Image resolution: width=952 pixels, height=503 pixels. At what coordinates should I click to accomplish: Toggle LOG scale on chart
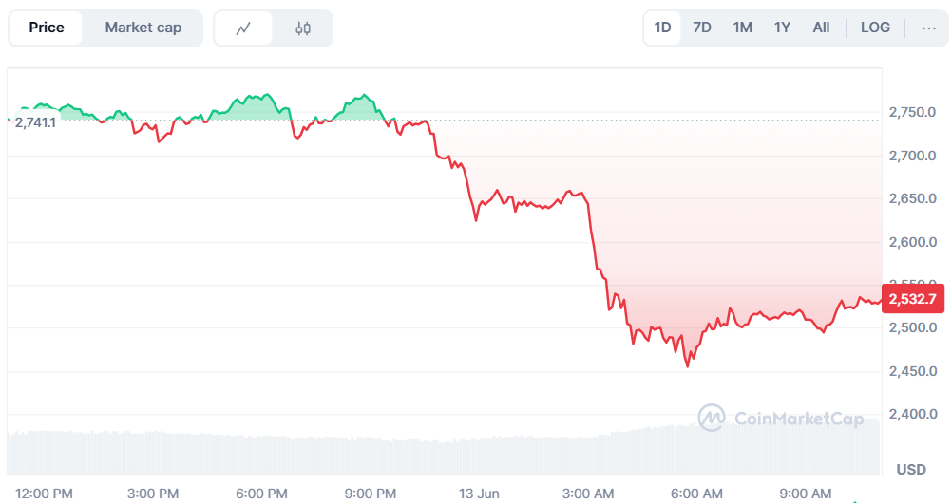875,28
